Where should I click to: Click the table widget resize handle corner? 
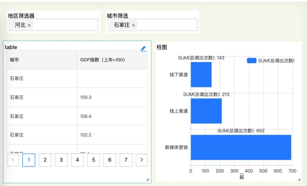click(148, 179)
